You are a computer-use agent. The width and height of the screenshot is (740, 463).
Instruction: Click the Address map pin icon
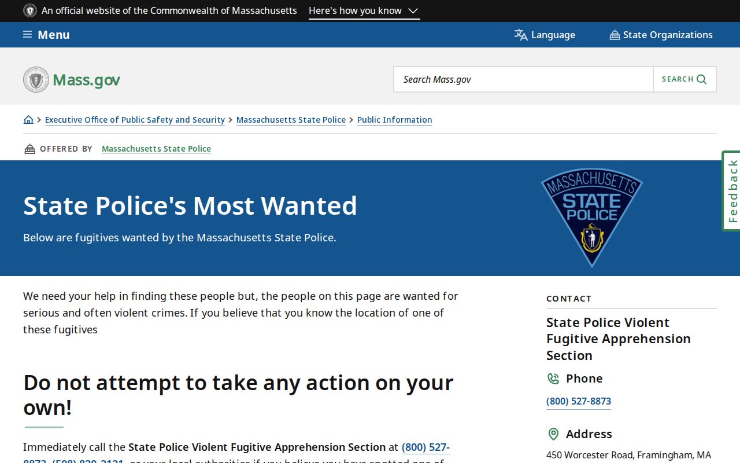coord(553,434)
